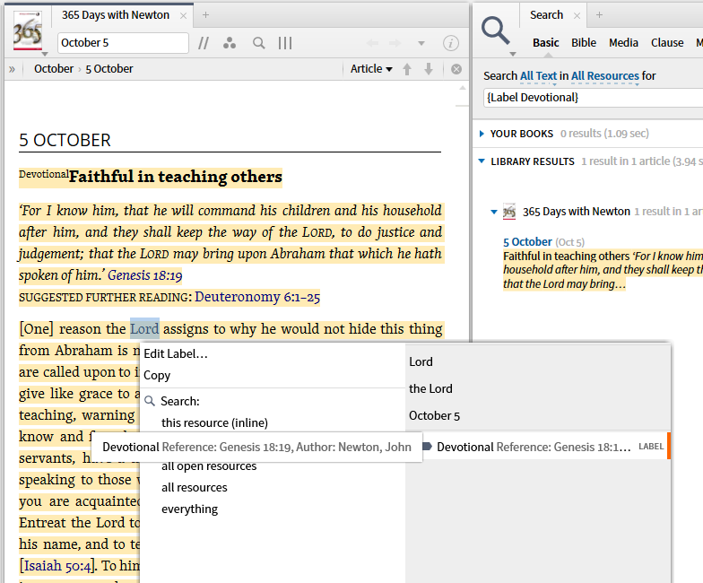
Task: Close the locator bar
Action: coord(456,69)
